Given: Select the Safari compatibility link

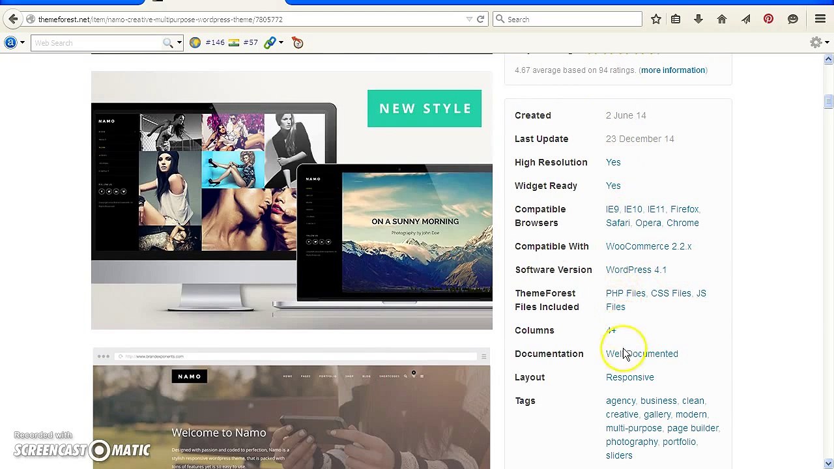Looking at the screenshot, I should pos(618,223).
